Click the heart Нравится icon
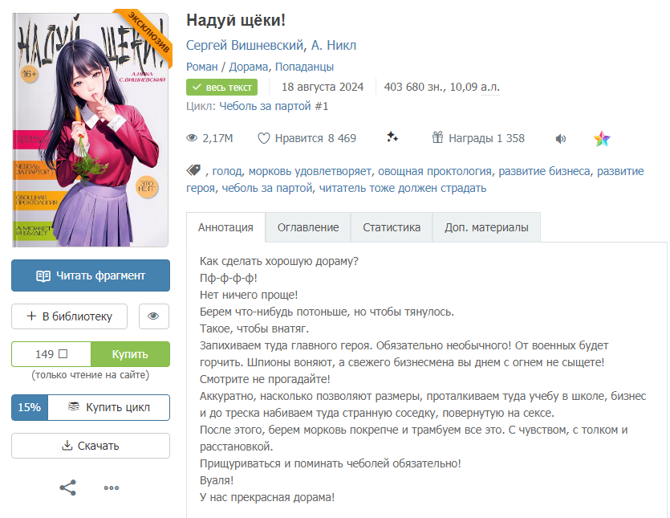Viewport: 670px width, 518px height. click(x=264, y=138)
